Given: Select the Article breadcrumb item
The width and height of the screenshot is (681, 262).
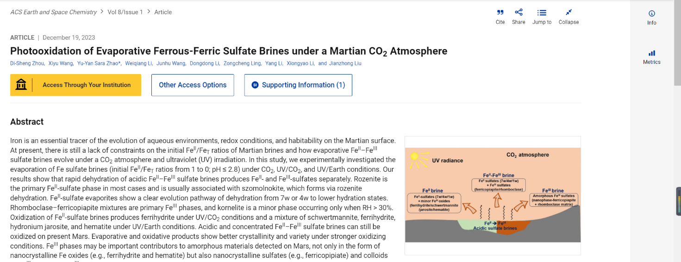Looking at the screenshot, I should tap(163, 12).
